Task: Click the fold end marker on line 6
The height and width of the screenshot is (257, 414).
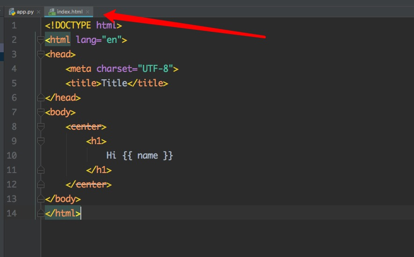Action: tap(41, 98)
